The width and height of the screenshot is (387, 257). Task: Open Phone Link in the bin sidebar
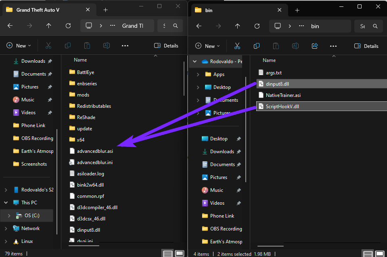click(x=218, y=216)
